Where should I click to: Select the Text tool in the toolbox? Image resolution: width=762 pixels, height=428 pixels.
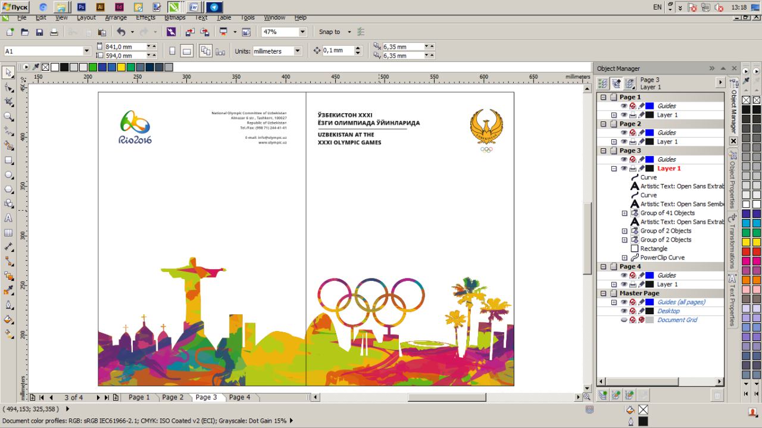click(x=8, y=218)
